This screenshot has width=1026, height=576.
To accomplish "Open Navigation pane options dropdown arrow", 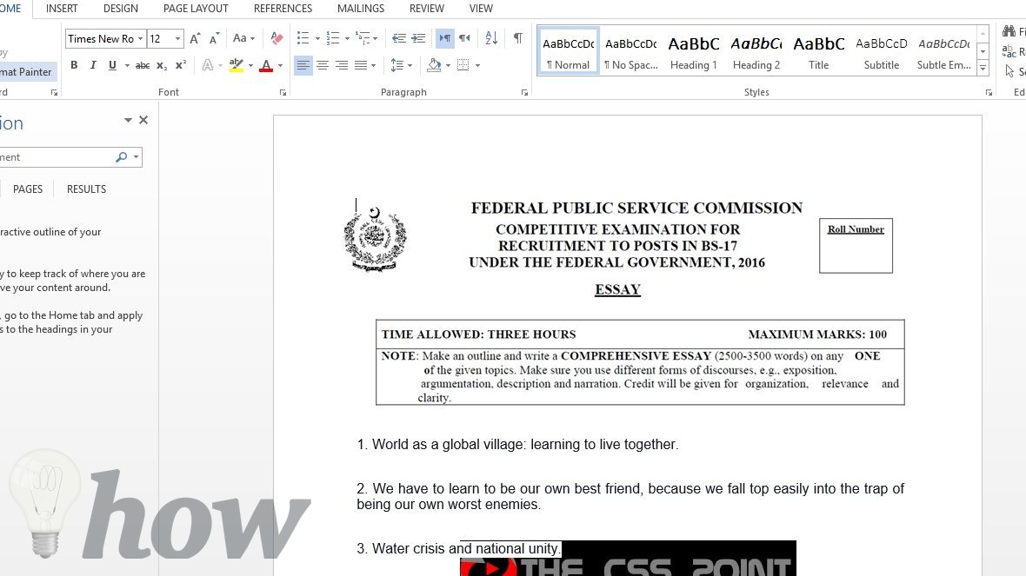I will click(128, 120).
